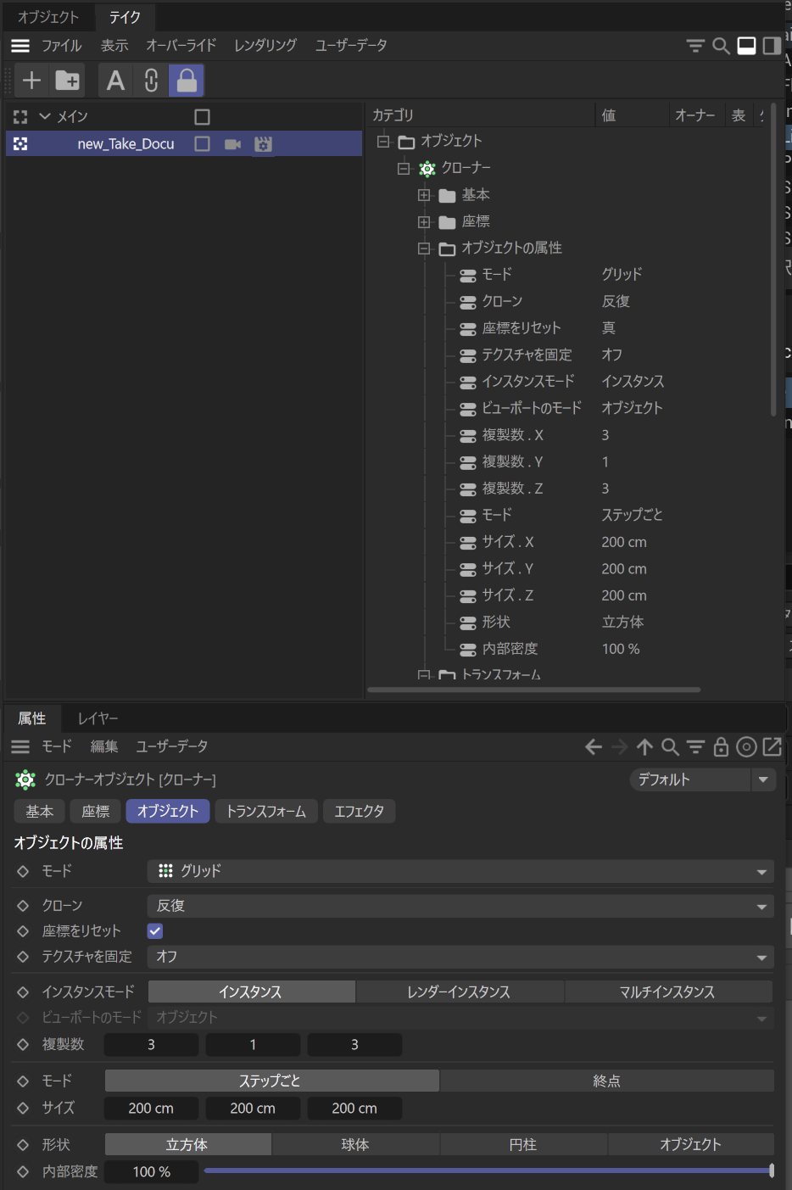
Task: Select マルチインスタンス instance mode
Action: click(668, 992)
